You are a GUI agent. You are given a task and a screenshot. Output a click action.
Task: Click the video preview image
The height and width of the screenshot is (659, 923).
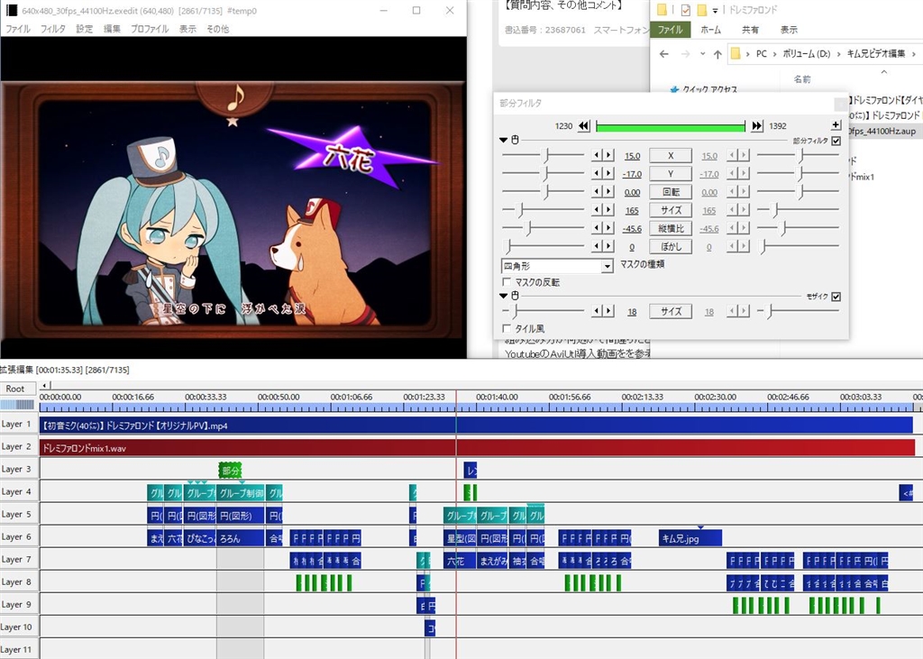(233, 197)
